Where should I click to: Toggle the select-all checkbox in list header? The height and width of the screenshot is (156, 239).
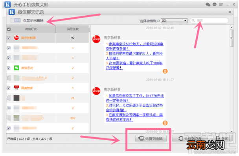9,29
